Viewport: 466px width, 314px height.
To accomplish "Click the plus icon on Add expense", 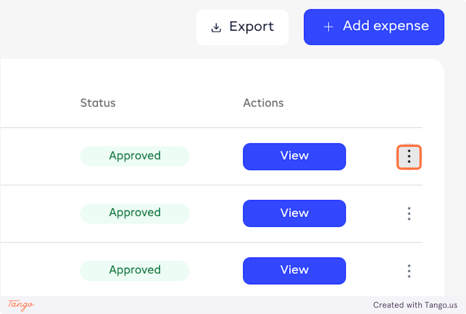I will [x=329, y=27].
